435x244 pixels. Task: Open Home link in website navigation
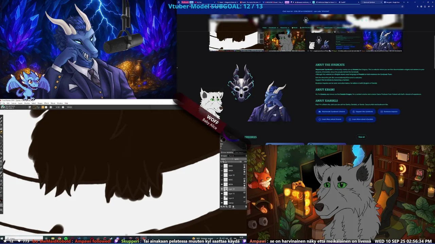[x=264, y=28]
